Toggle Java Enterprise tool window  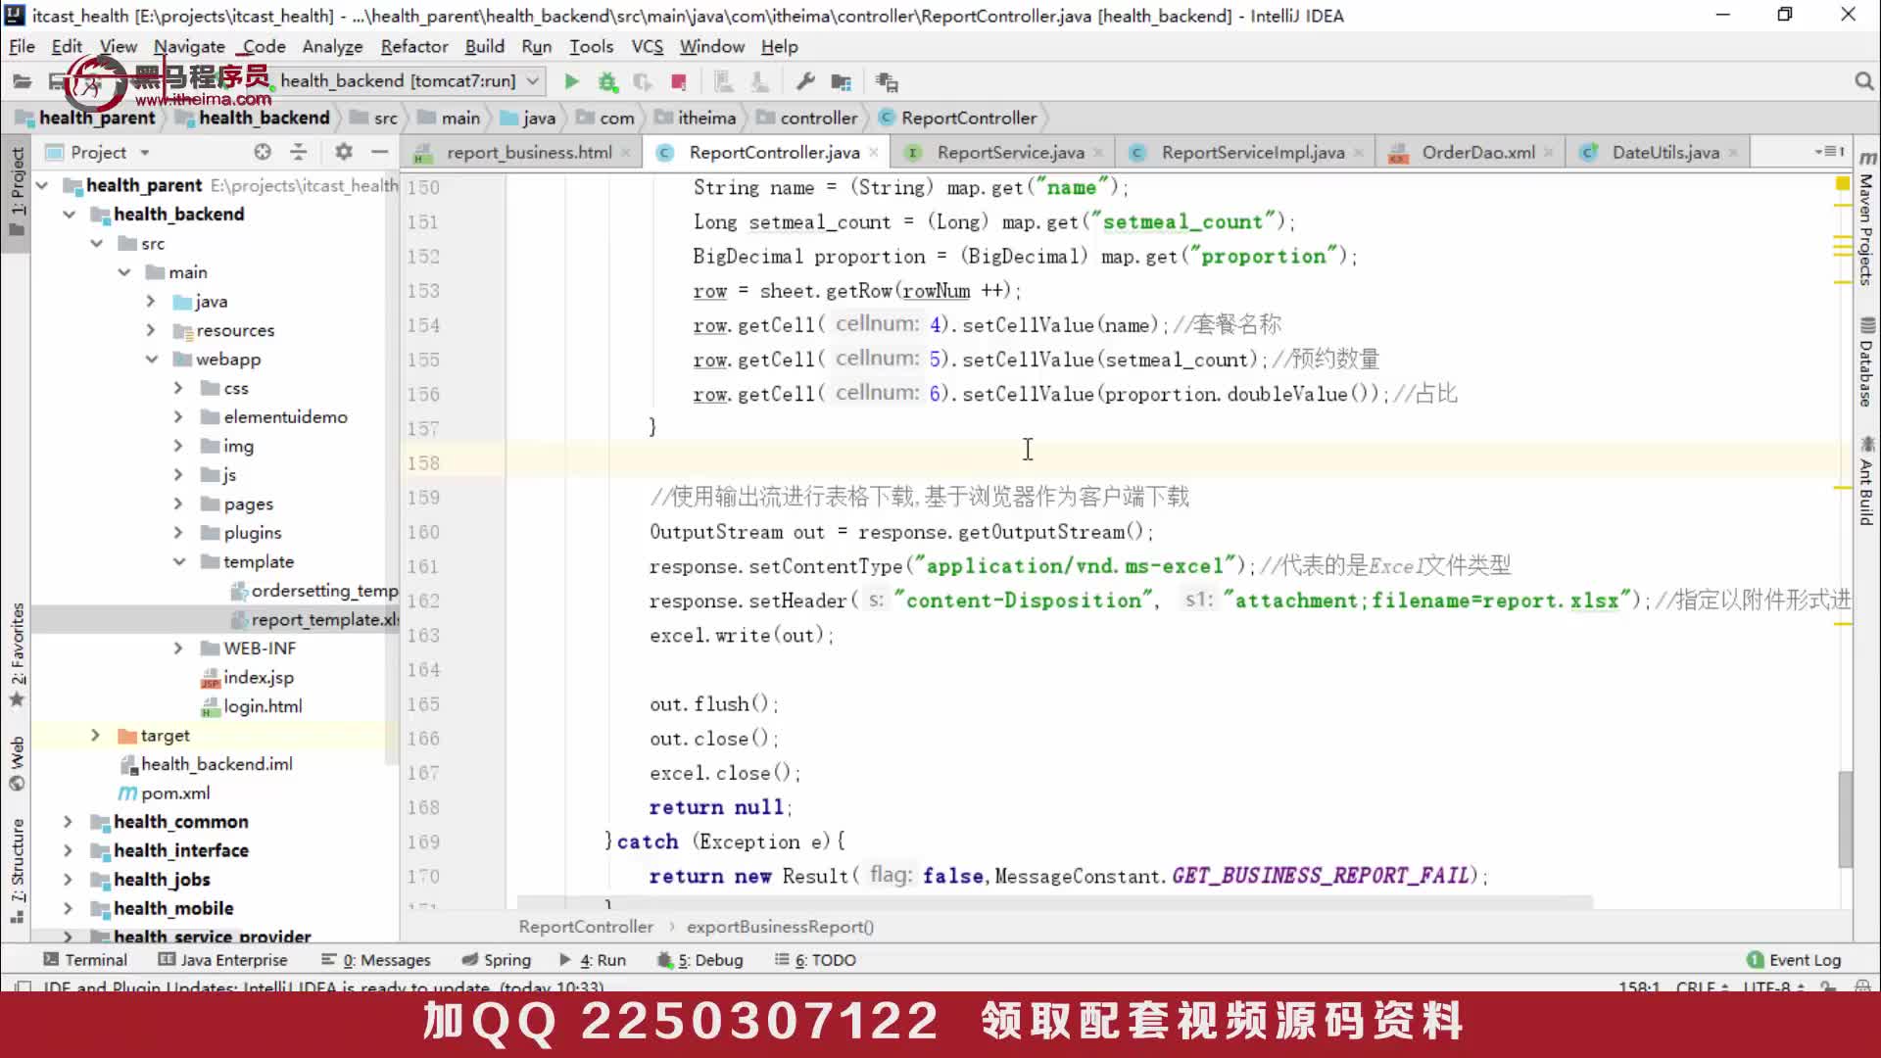[223, 960]
